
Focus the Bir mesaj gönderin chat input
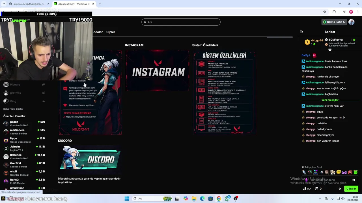pos(329,180)
